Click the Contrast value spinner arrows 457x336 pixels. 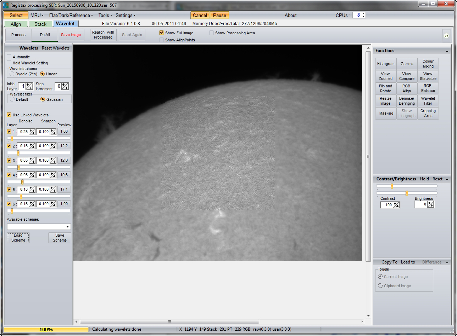point(396,205)
